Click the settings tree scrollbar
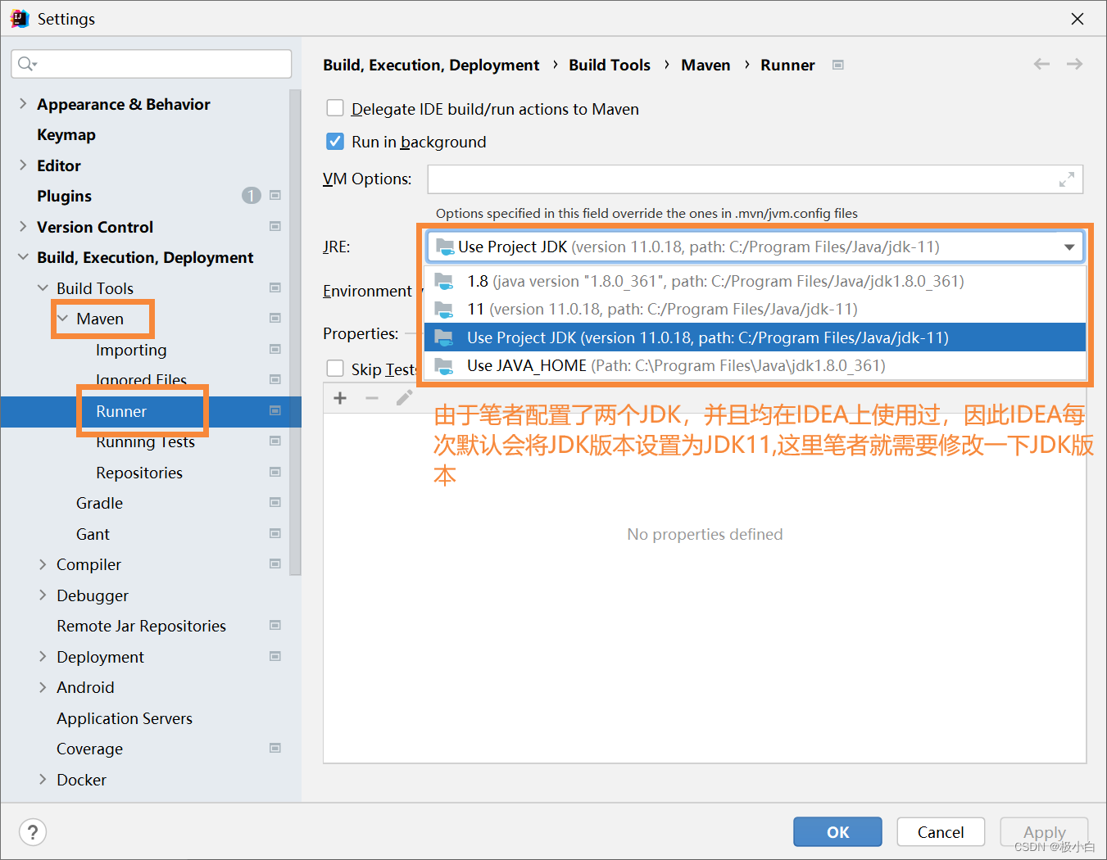Screen dimensions: 1107x860 pyautogui.click(x=295, y=332)
